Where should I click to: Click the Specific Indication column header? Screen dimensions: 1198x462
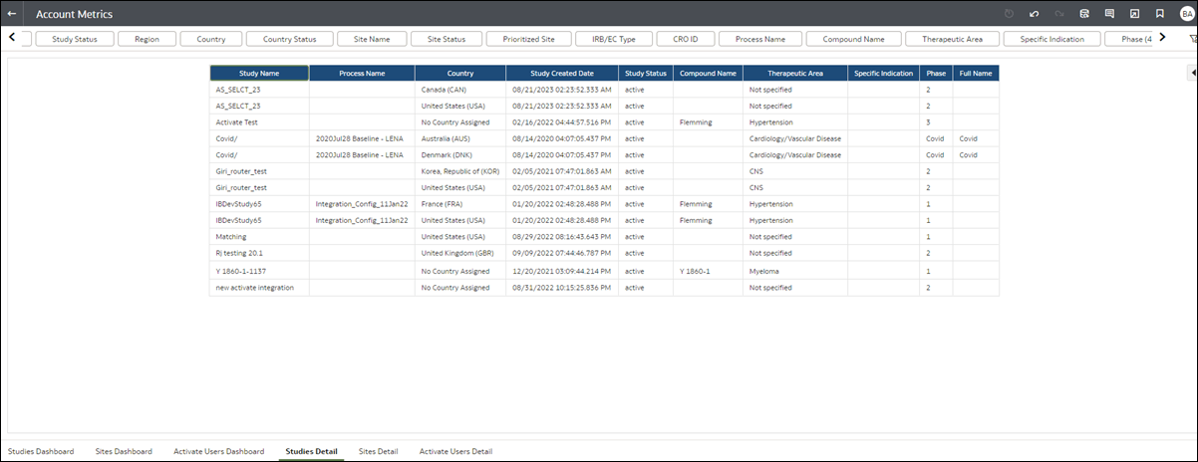[884, 73]
